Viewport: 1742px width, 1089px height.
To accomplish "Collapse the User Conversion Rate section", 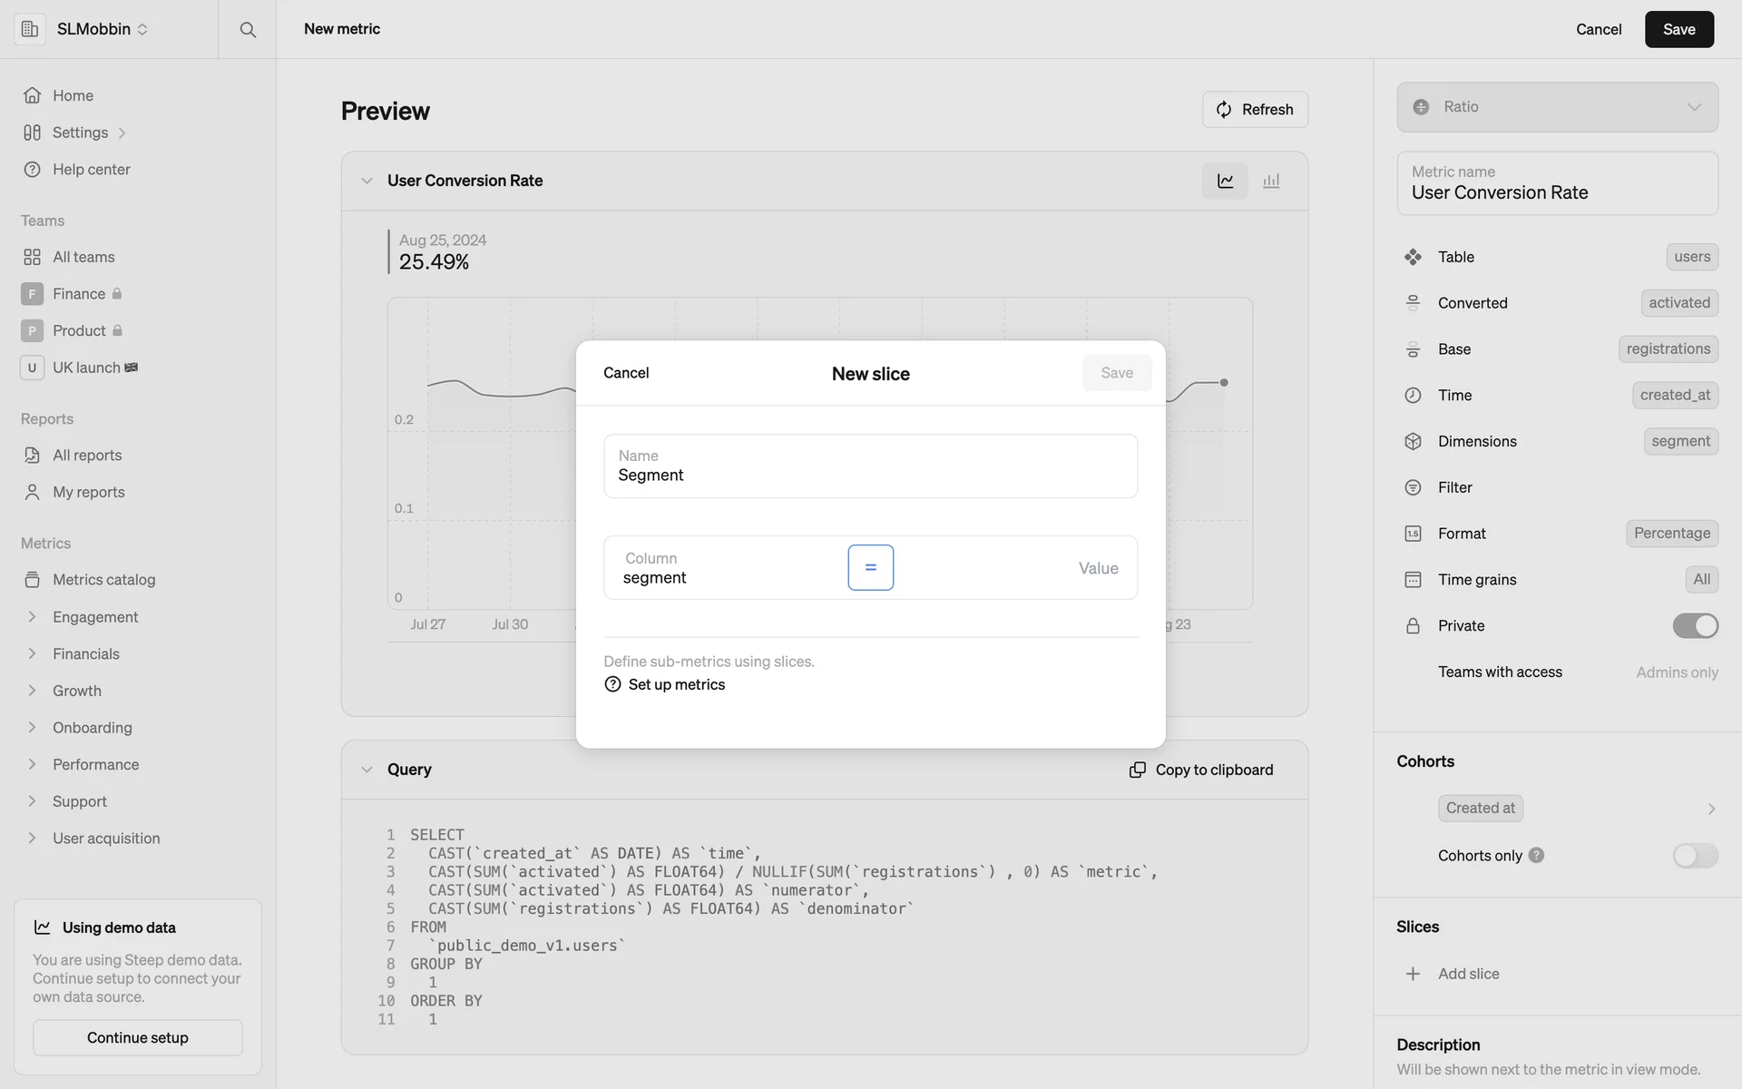I will tap(367, 181).
